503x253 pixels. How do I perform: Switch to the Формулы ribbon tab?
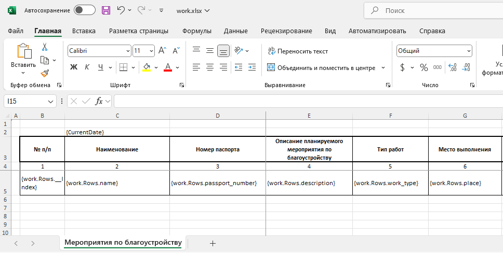(x=196, y=31)
